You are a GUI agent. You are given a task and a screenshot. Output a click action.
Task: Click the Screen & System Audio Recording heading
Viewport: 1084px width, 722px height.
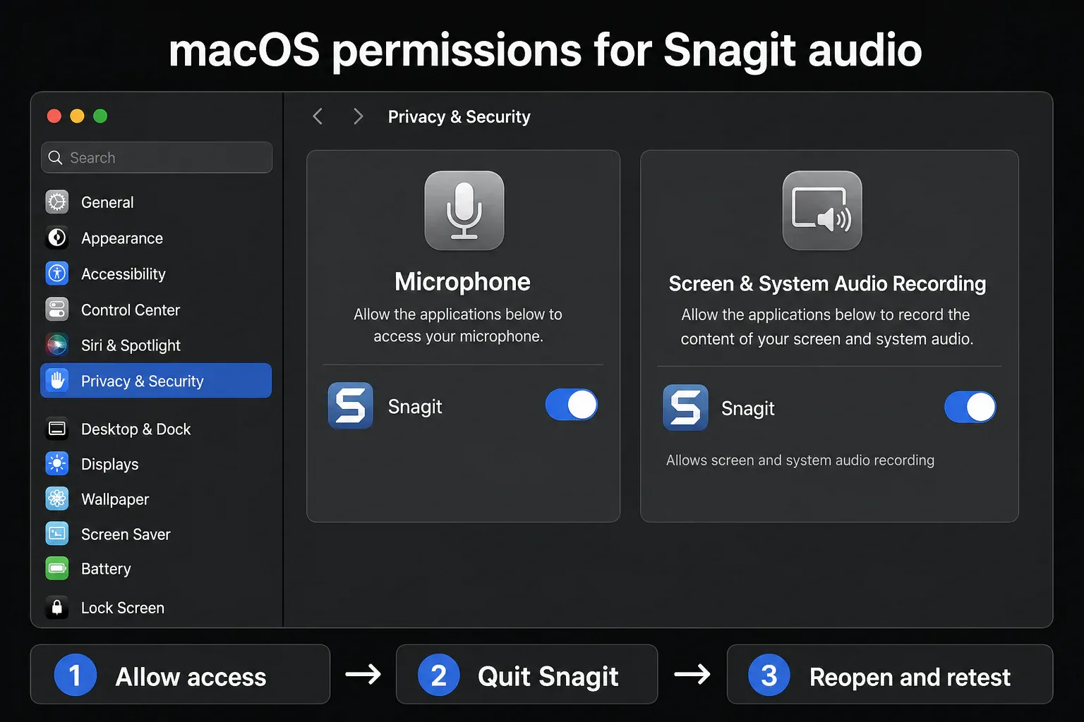[827, 283]
